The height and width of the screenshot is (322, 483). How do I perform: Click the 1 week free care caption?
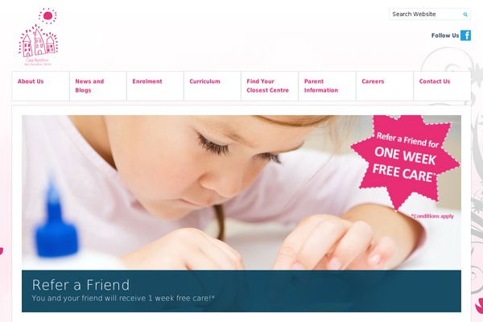click(123, 299)
